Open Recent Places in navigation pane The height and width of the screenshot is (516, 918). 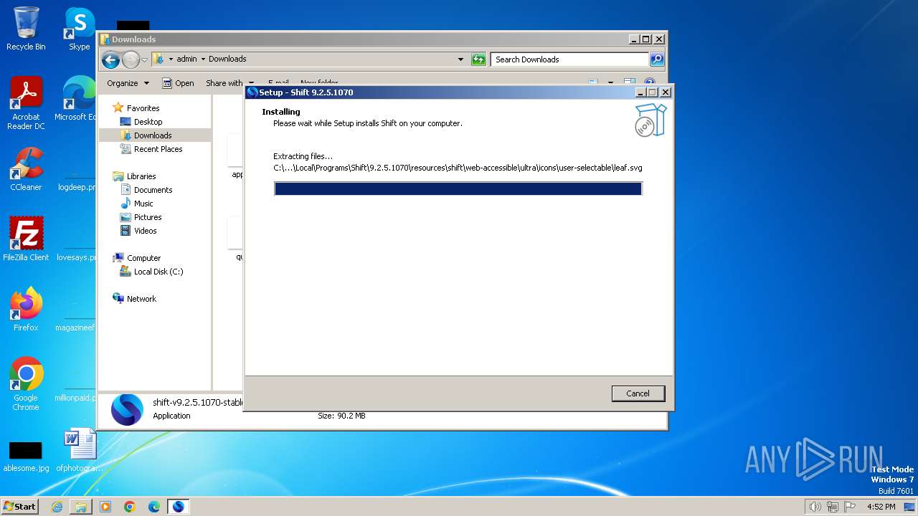point(158,149)
